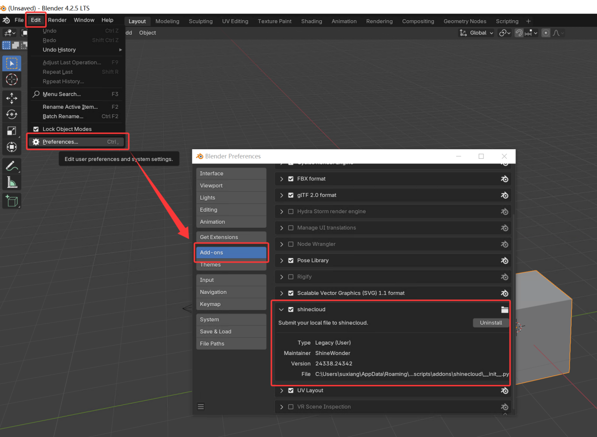Toggle Lock Object Modes checkbox
The width and height of the screenshot is (597, 437).
36,129
